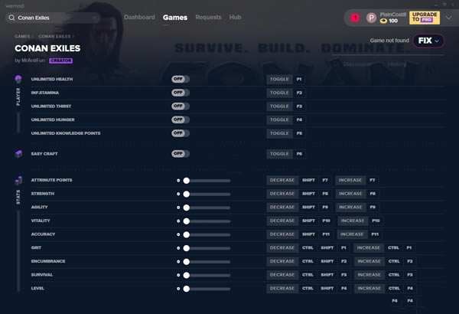This screenshot has width=459, height=314.
Task: Go to the Hub tab
Action: point(235,17)
